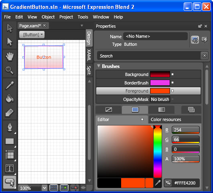Expand TextBlock tool flyout corner triangle

tap(15, 174)
